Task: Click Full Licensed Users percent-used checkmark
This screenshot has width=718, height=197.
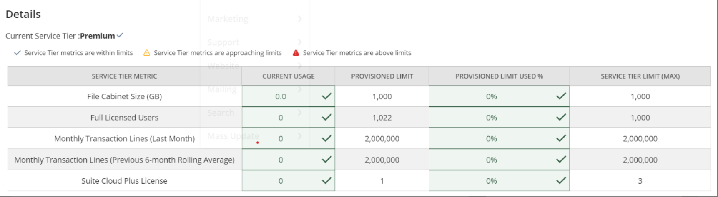Action: coord(561,118)
